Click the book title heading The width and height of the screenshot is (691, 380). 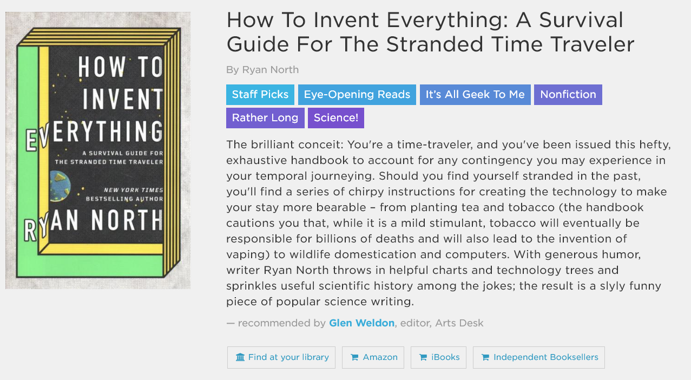[x=430, y=32]
